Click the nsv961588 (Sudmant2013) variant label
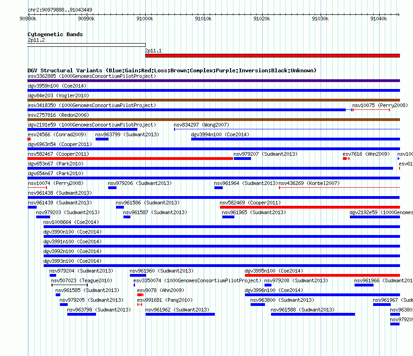 click(x=303, y=310)
